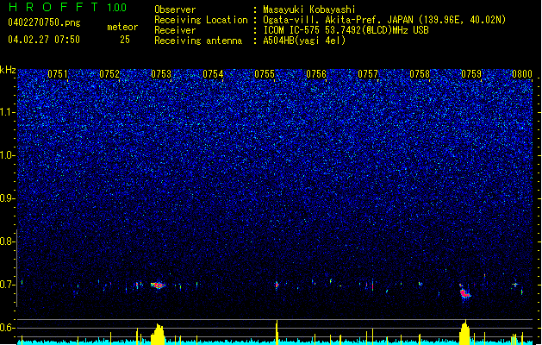The height and width of the screenshot is (345, 542).
Task: Click the 0.8 kHz axis label
Action: coord(8,241)
